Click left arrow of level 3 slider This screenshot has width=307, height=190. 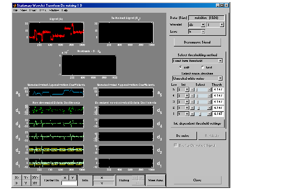click(192, 102)
